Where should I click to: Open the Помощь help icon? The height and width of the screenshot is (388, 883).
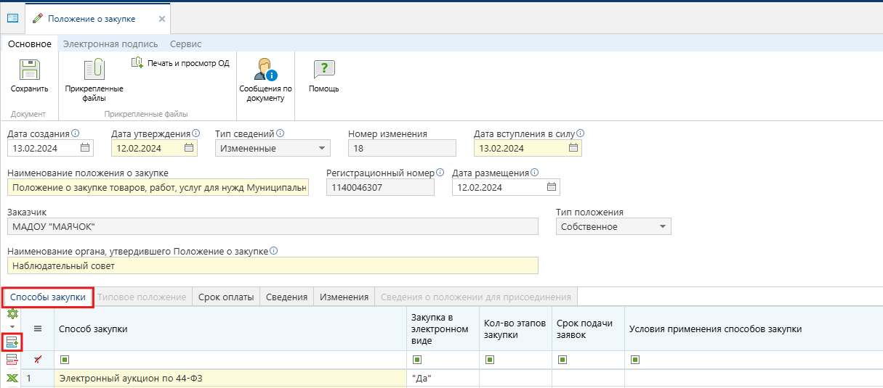click(323, 70)
